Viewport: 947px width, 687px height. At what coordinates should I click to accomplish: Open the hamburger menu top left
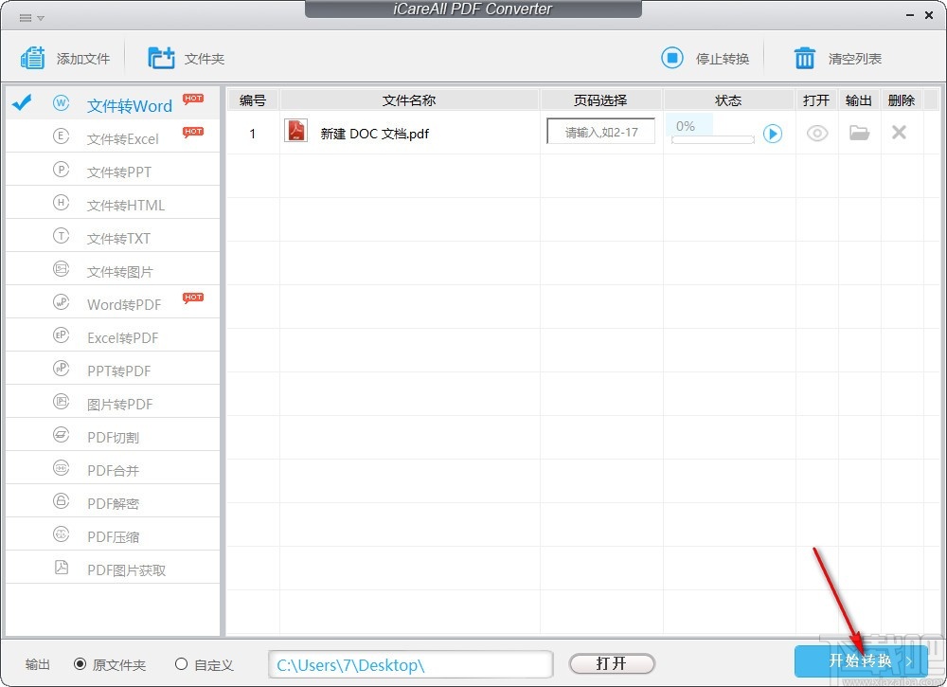point(25,15)
